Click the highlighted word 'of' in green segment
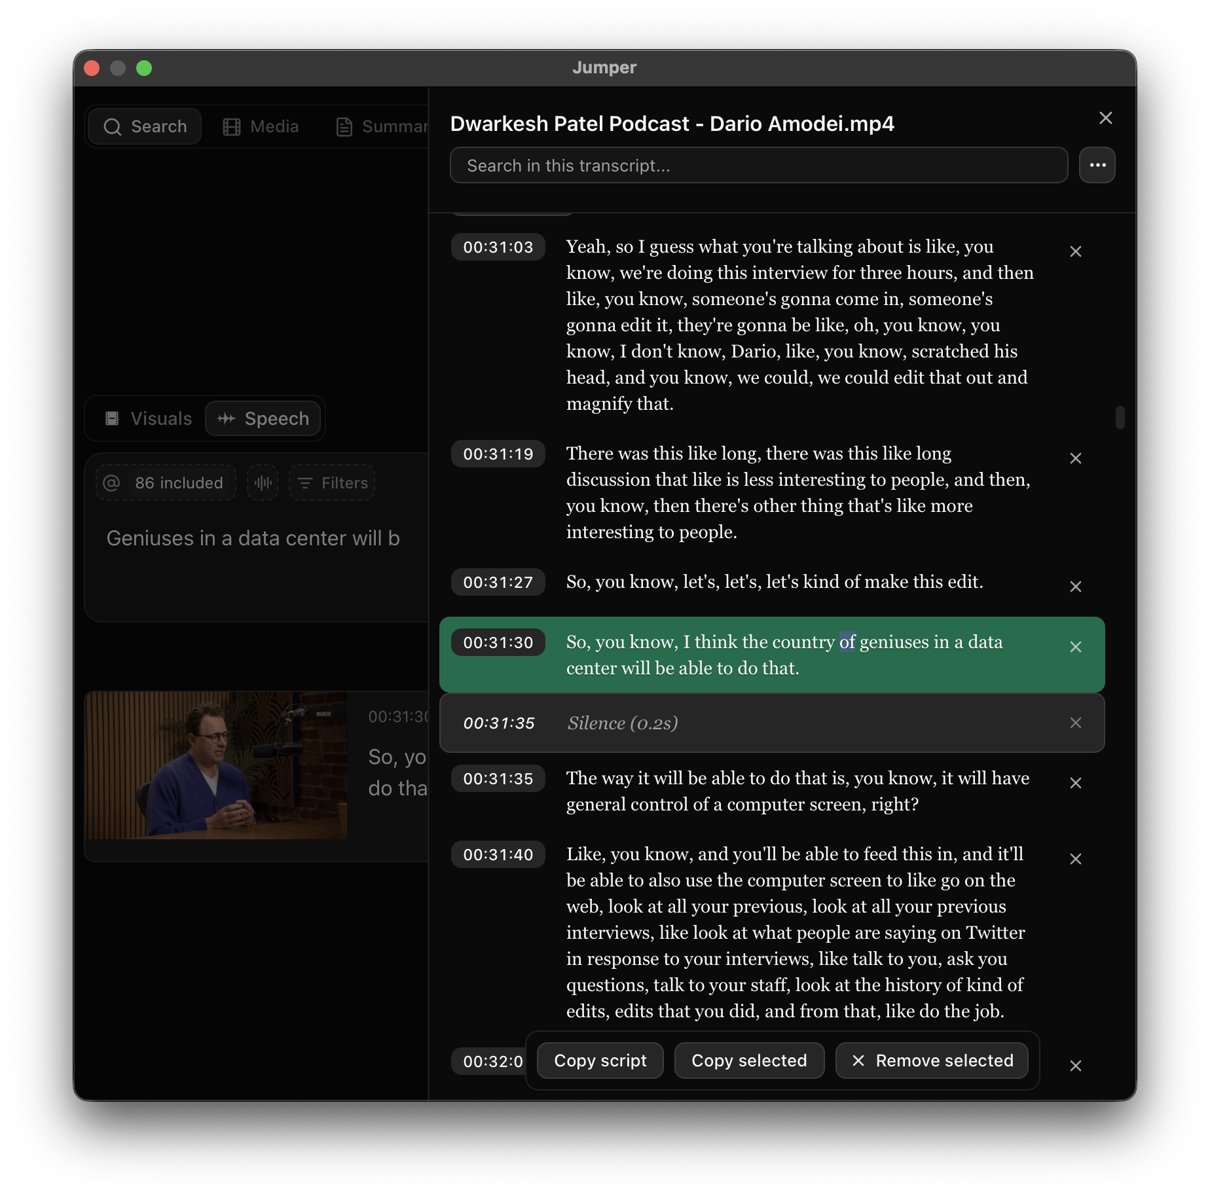1210x1198 pixels. 847,642
